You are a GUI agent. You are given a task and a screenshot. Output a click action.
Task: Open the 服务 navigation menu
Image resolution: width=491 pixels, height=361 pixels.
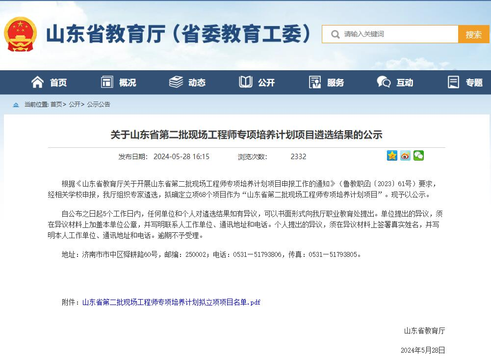pyautogui.click(x=336, y=83)
